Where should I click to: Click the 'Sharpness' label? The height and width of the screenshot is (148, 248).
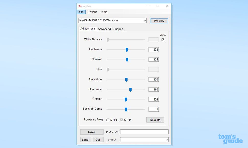tap(96, 89)
